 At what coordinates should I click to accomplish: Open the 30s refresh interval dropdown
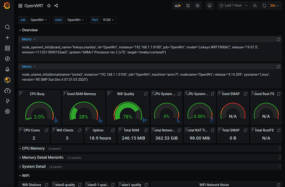tap(275, 6)
